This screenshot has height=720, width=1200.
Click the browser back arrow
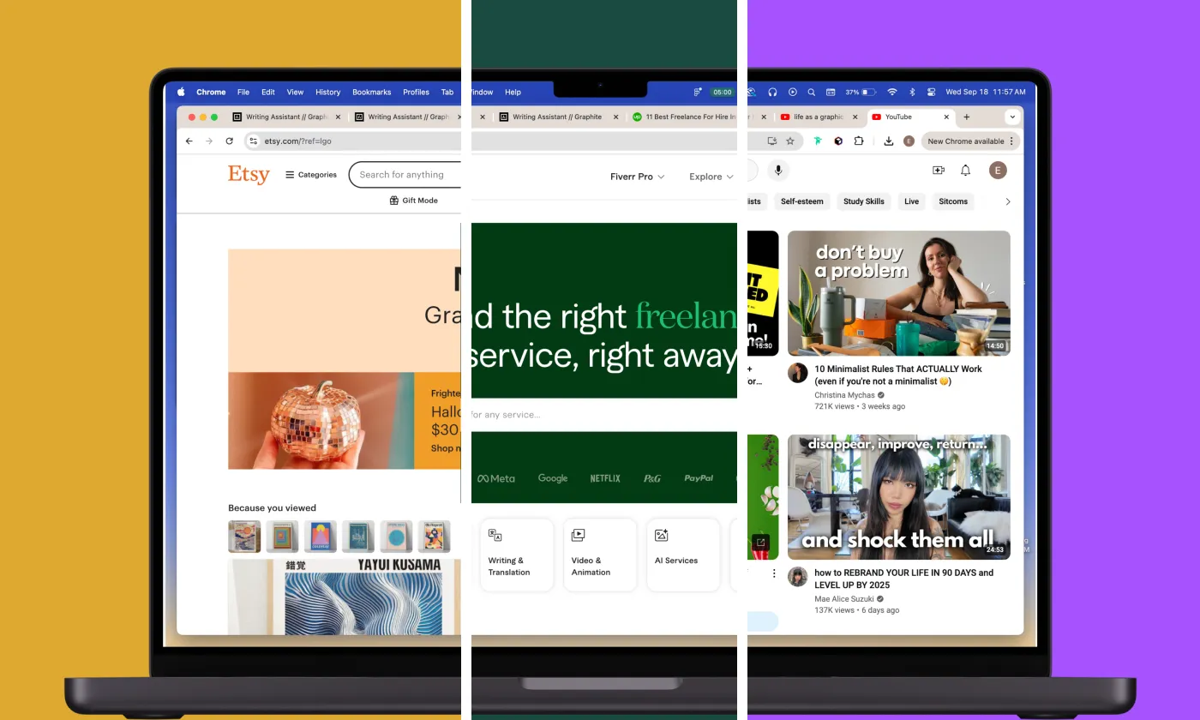pos(189,141)
